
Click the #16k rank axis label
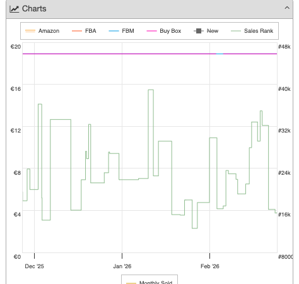(x=284, y=215)
